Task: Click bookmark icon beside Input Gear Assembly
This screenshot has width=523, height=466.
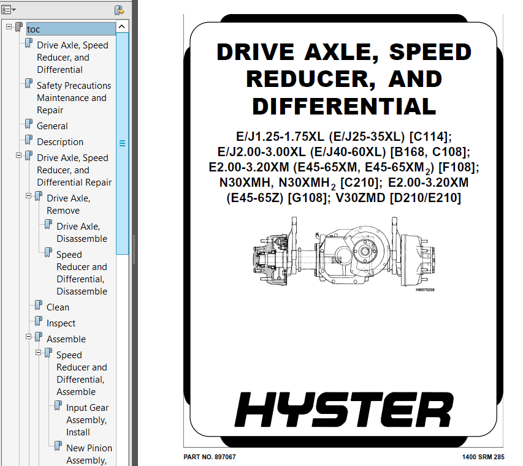Action: [x=58, y=406]
